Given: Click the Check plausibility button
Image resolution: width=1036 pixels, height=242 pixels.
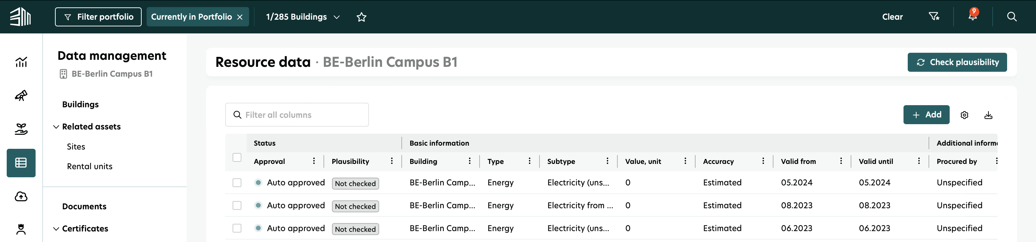Looking at the screenshot, I should (x=957, y=62).
